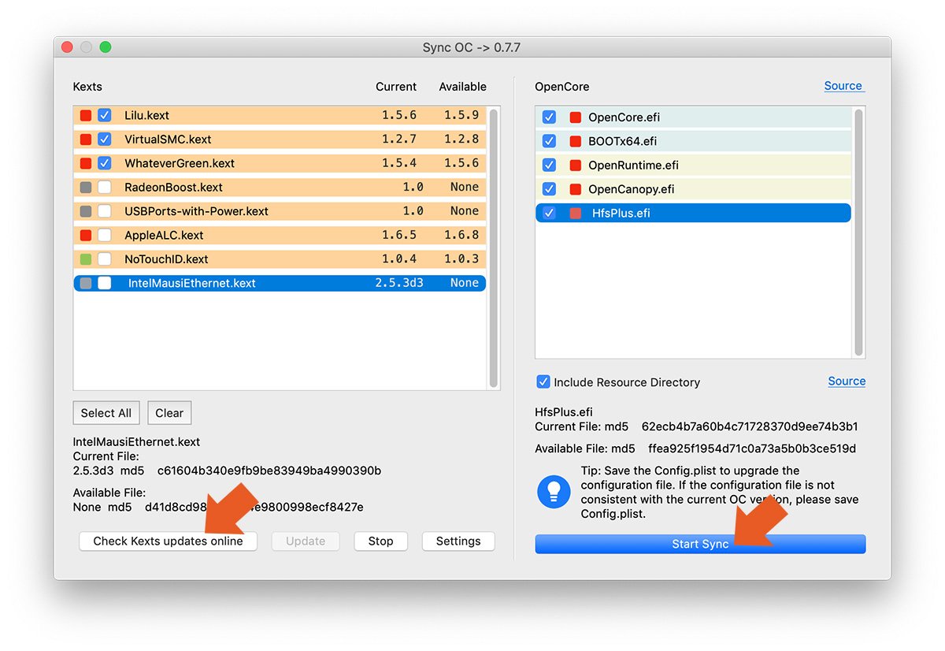
Task: Select RadeonBoost.kext in the kexts list
Action: point(173,188)
